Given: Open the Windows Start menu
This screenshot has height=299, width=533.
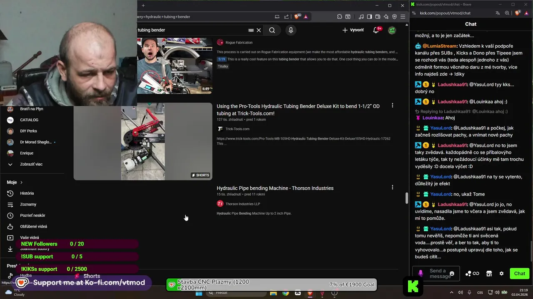Looking at the screenshot, I should pos(199,293).
